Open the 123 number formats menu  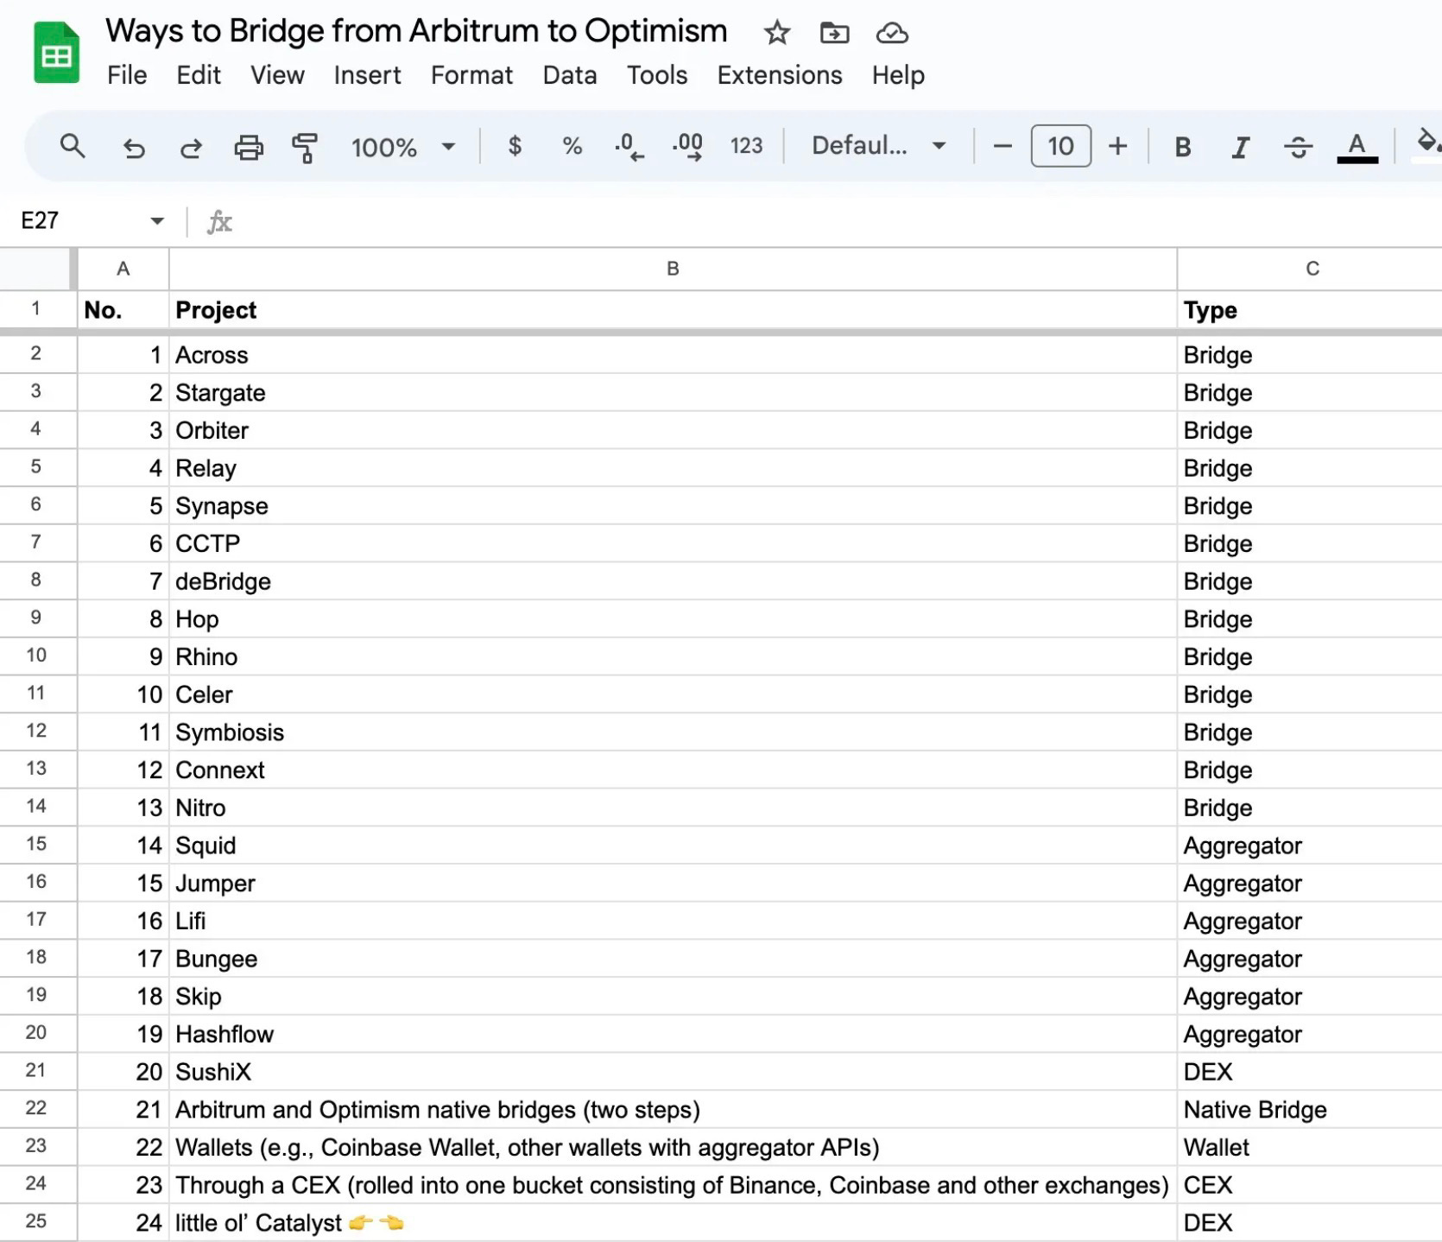click(x=746, y=146)
